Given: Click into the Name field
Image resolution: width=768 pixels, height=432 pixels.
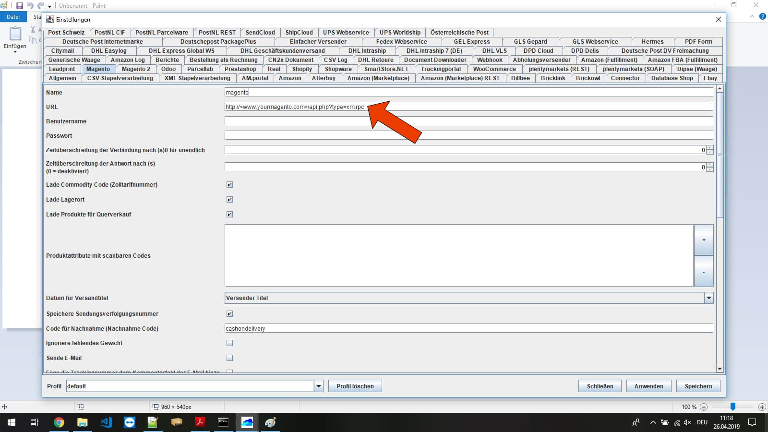Looking at the screenshot, I should click(x=468, y=92).
